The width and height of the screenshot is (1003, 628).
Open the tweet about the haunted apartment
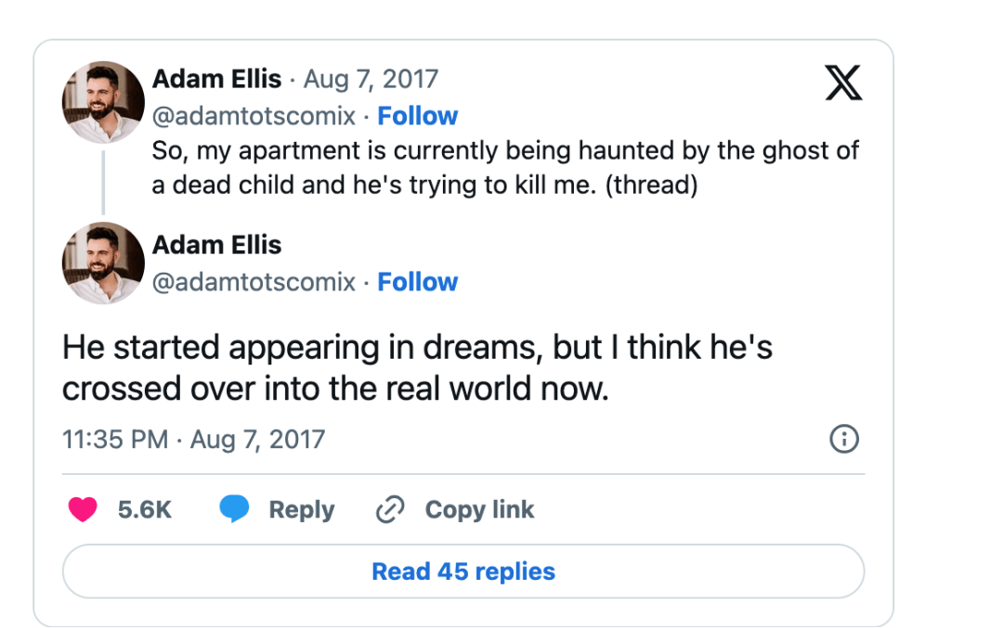[505, 167]
